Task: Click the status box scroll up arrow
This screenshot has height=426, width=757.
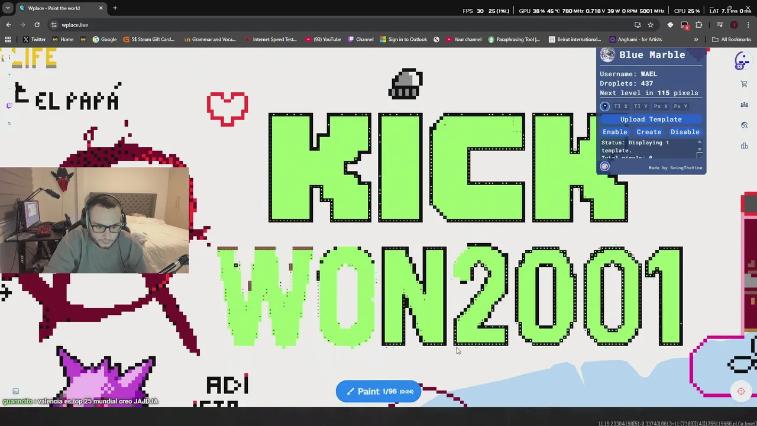Action: (700, 142)
